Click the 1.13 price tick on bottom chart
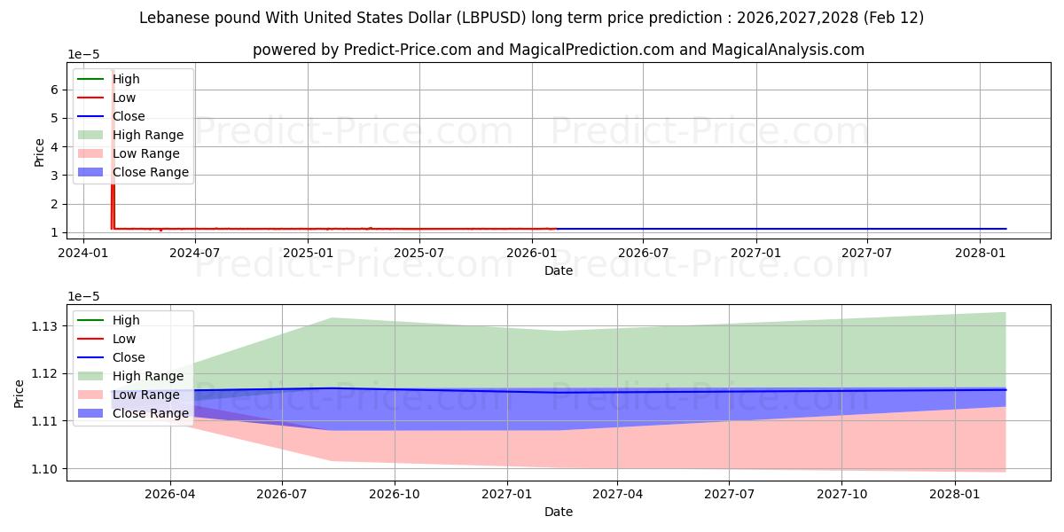This screenshot has width=1064, height=532. (x=46, y=326)
